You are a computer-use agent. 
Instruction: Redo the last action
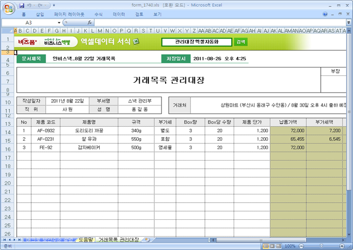click(40, 5)
